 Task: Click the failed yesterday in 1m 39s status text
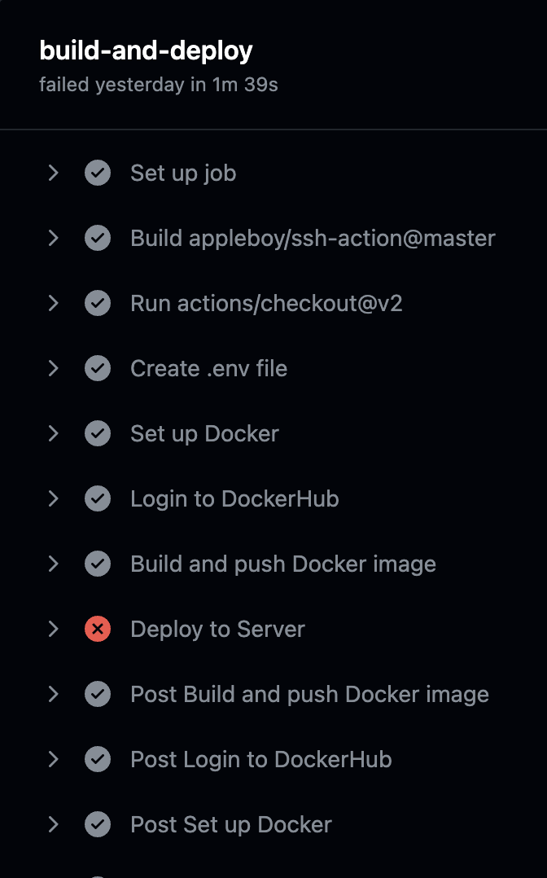tap(159, 85)
